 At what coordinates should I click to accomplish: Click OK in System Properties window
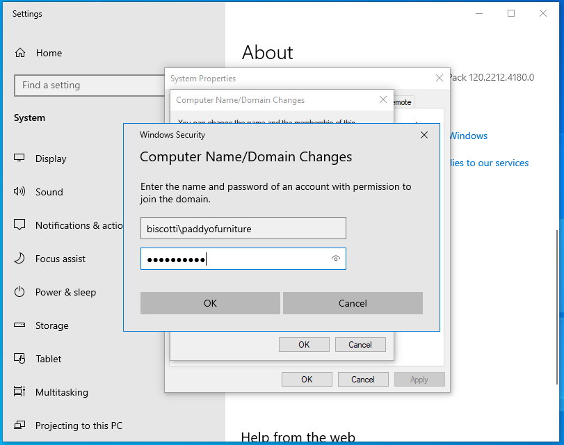click(307, 379)
